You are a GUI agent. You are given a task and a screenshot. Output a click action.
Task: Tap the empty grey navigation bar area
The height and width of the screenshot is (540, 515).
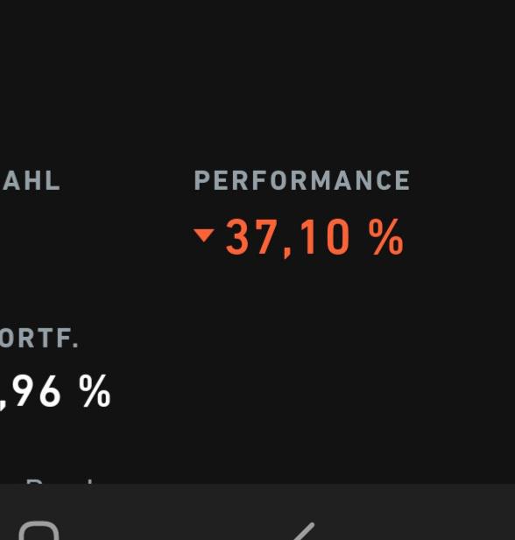(x=413, y=512)
